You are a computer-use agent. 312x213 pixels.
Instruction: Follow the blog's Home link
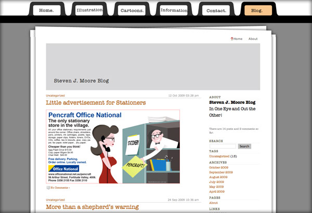click(x=238, y=39)
